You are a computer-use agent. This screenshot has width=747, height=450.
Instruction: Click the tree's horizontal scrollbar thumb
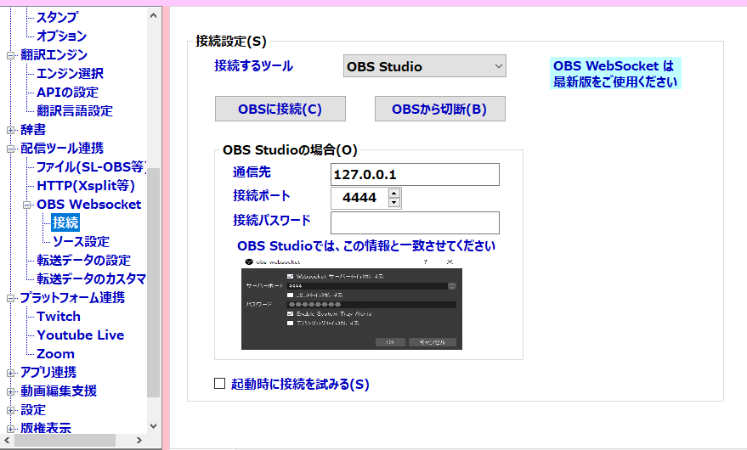pos(65,440)
